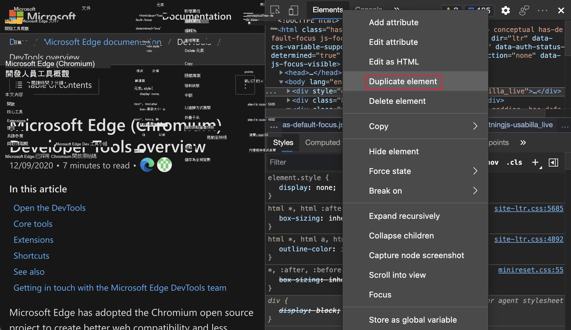Open the Copy submenu arrow

475,126
